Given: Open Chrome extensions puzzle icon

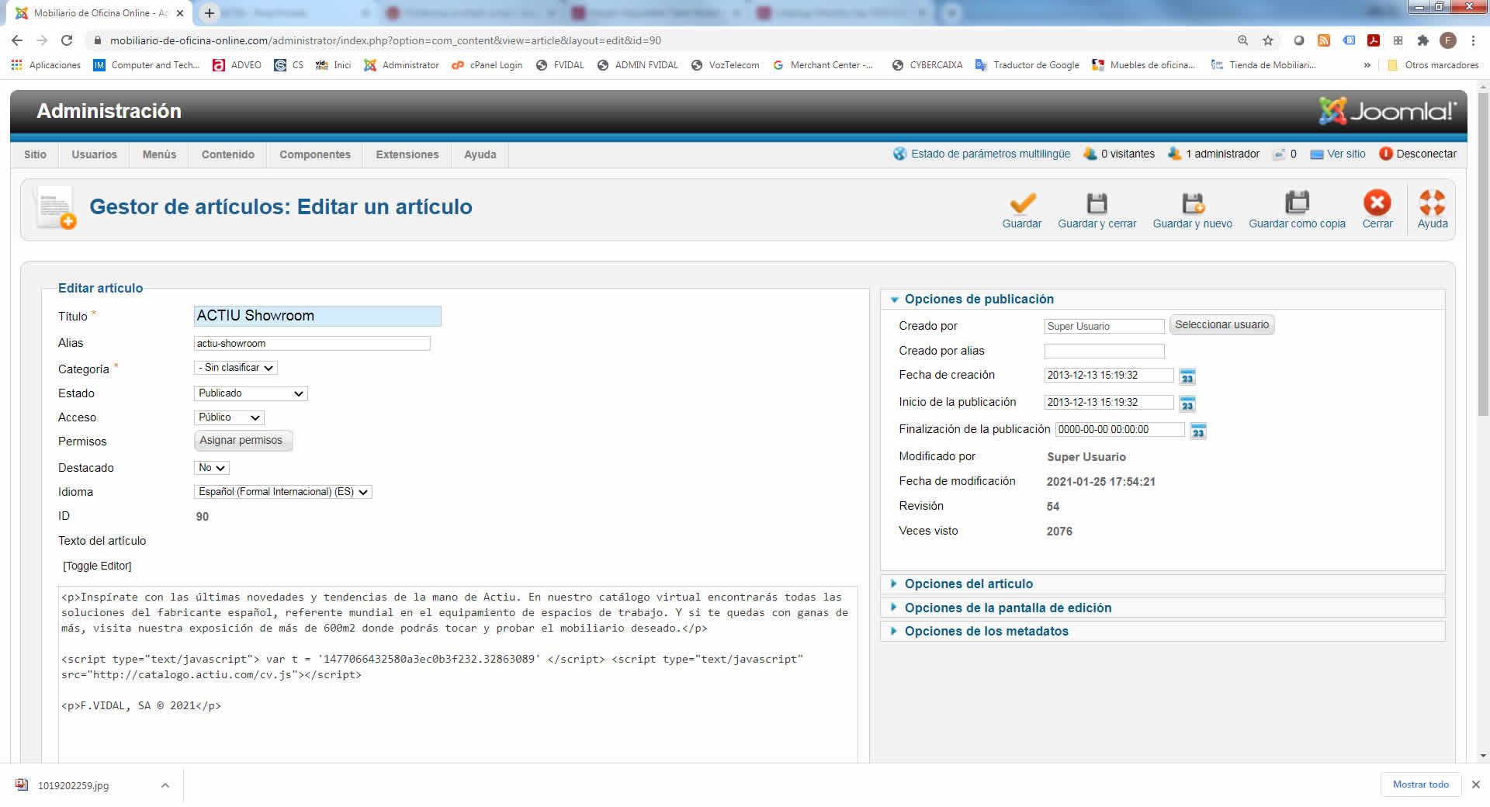Looking at the screenshot, I should (x=1422, y=40).
